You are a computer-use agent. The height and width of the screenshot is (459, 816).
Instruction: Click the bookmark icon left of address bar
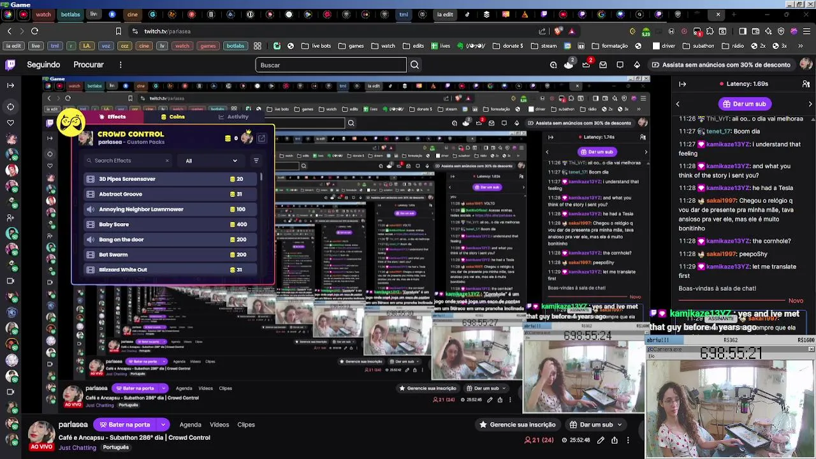[x=118, y=31]
